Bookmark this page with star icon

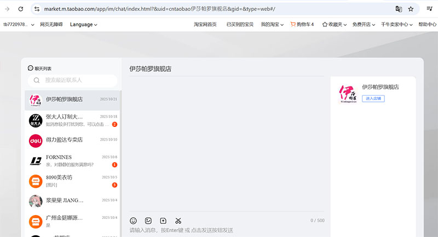pyautogui.click(x=411, y=9)
